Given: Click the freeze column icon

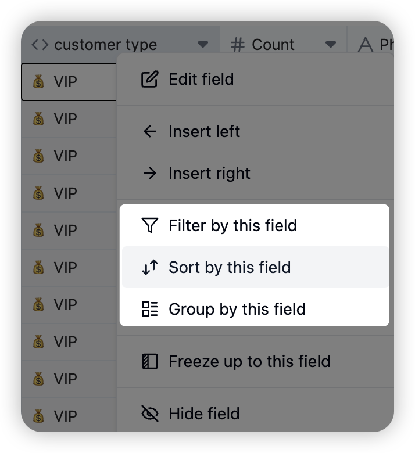Looking at the screenshot, I should [150, 361].
